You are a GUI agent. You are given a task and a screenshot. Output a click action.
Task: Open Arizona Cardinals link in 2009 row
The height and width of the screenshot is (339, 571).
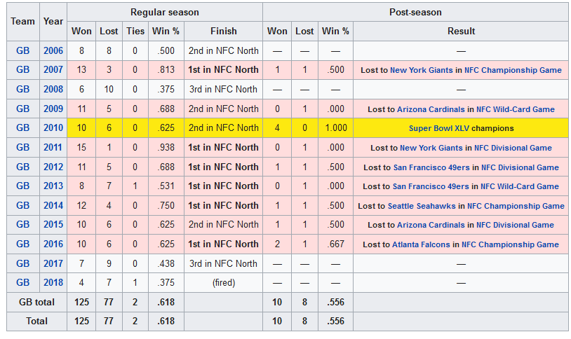click(x=431, y=109)
